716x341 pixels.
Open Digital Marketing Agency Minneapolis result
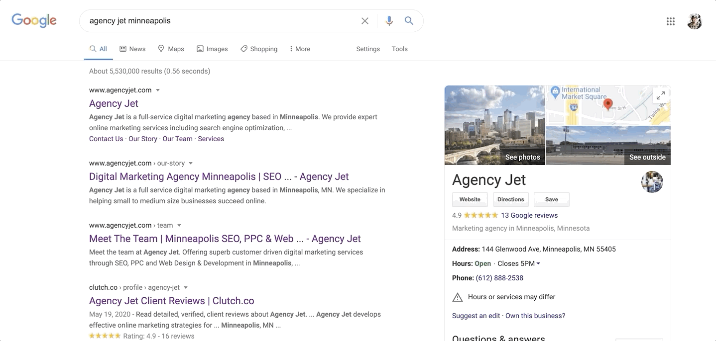pyautogui.click(x=219, y=176)
